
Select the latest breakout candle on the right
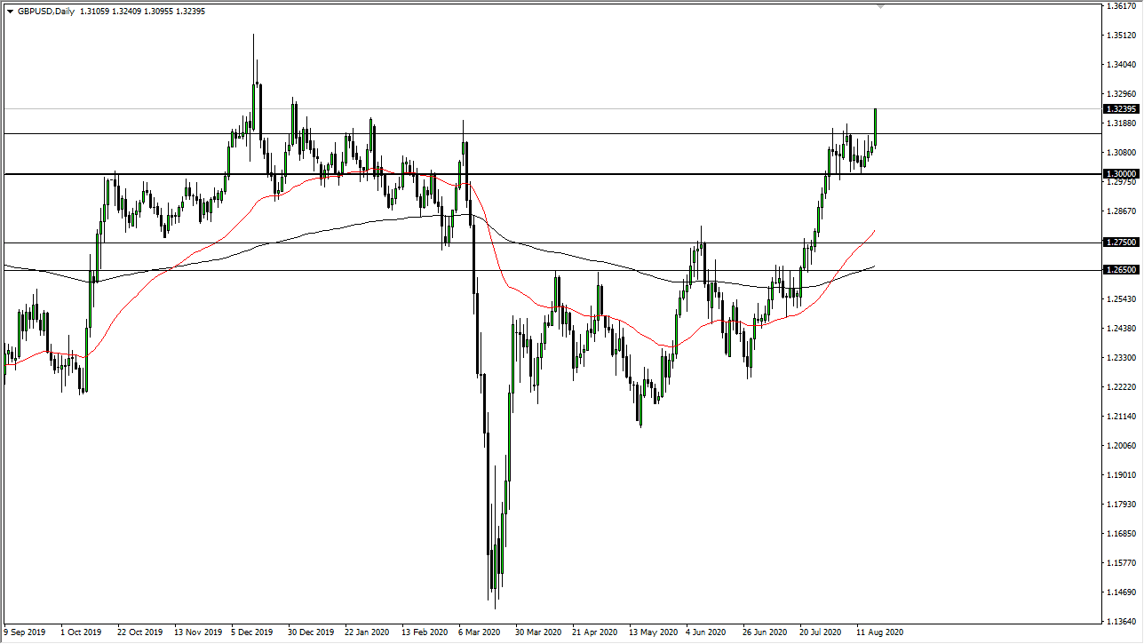[875, 124]
